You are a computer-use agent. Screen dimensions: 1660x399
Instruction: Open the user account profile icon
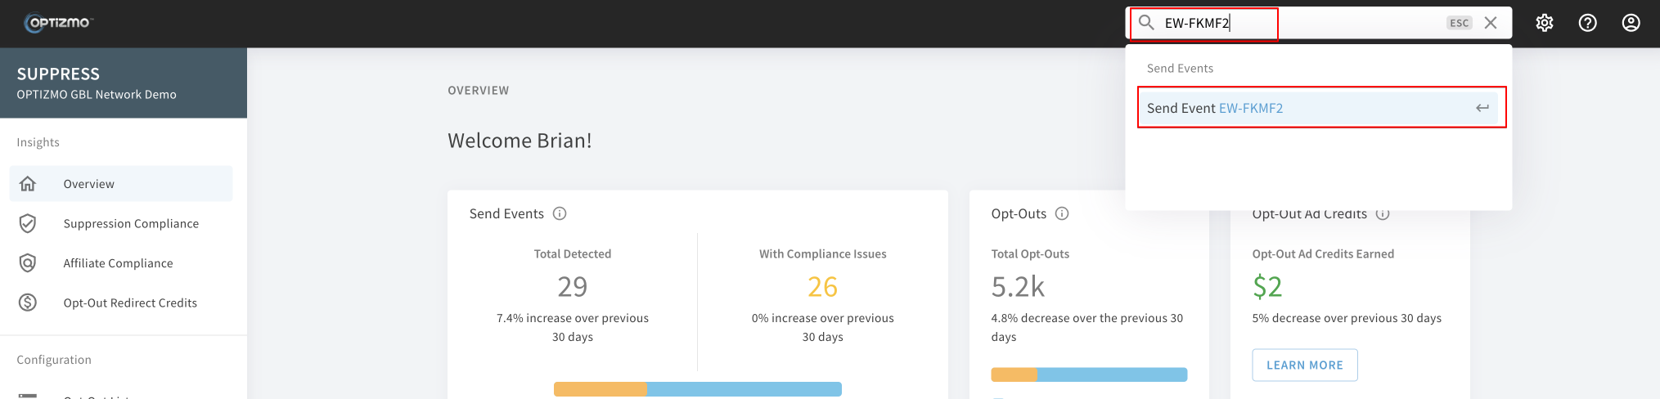point(1631,23)
